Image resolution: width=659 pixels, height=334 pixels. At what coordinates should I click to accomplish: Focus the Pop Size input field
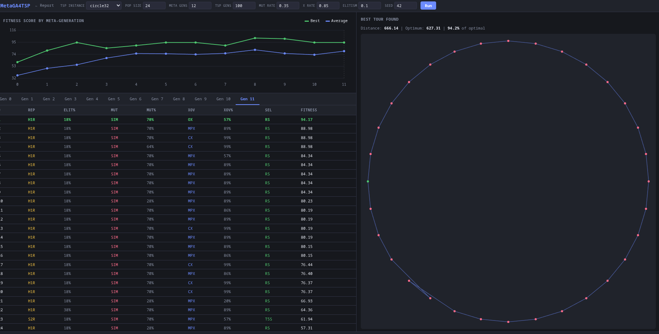[154, 6]
